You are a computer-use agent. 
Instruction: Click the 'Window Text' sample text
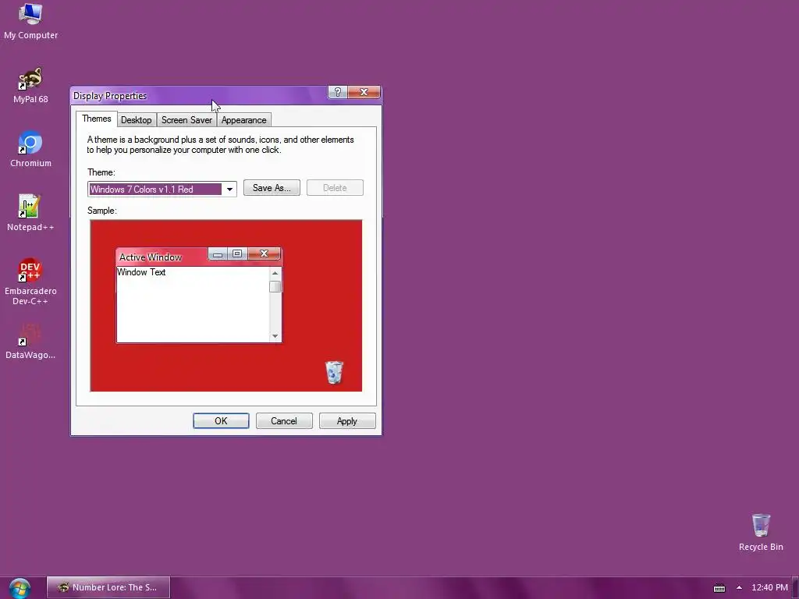(141, 272)
